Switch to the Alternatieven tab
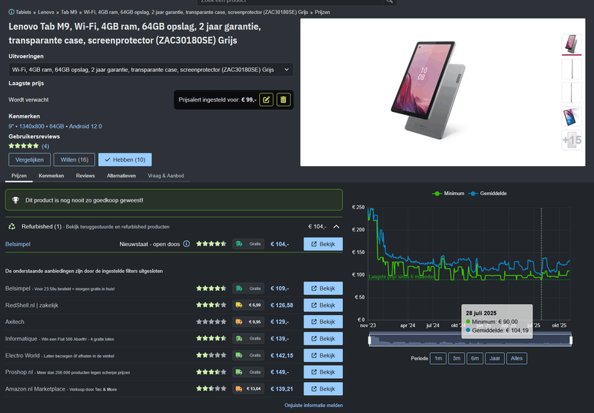Screen dimensions: 594x413 click(x=121, y=176)
